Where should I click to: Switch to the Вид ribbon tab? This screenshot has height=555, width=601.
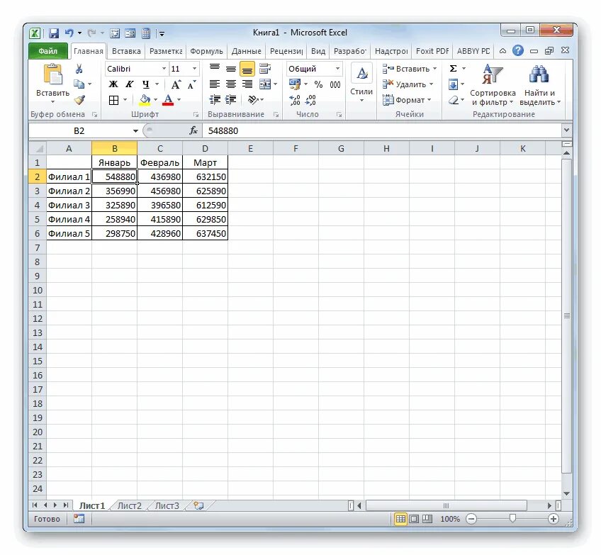pos(318,51)
